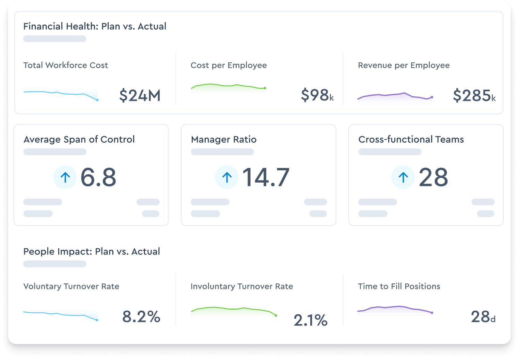Select the 14.7 Manager Ratio metric
The image size is (519, 359).
(266, 177)
